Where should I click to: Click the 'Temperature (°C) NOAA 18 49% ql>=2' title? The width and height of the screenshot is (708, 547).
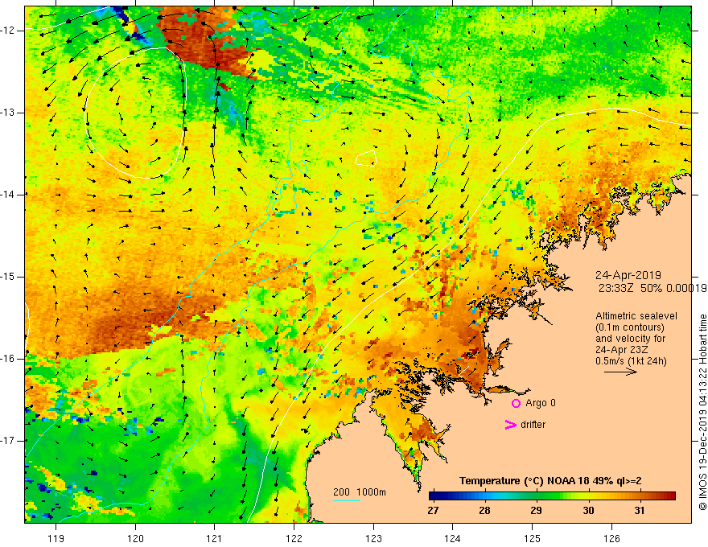coord(550,481)
